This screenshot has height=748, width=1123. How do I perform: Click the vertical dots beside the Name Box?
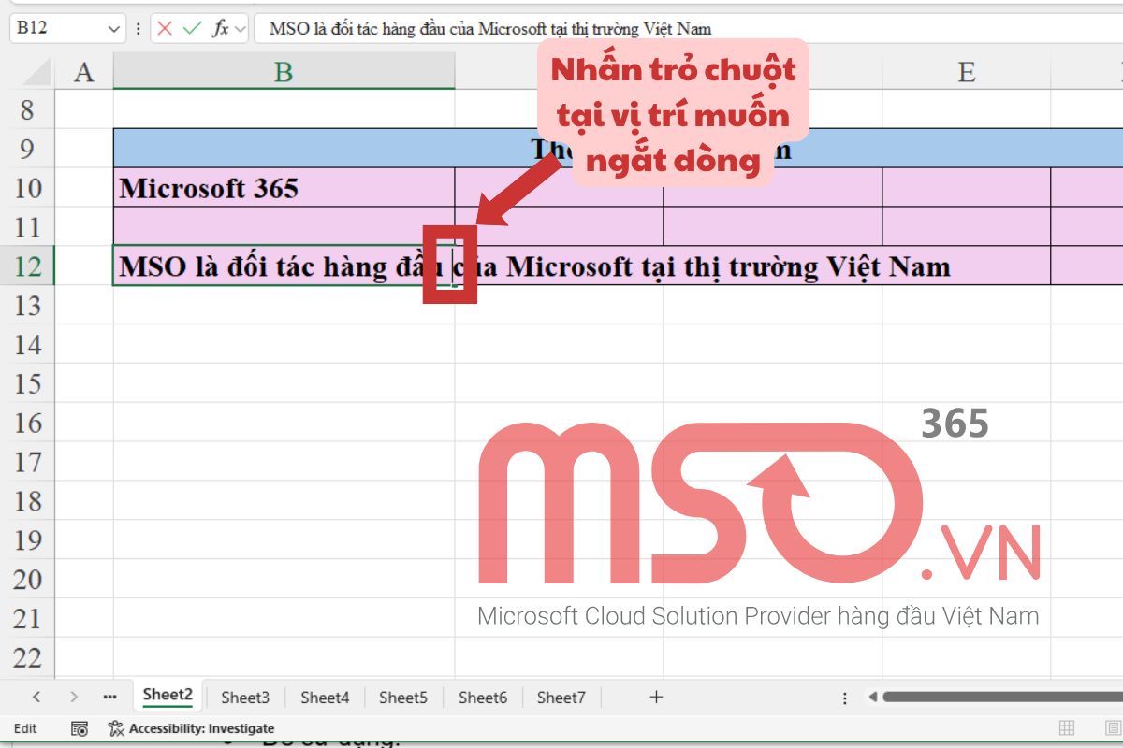[138, 29]
